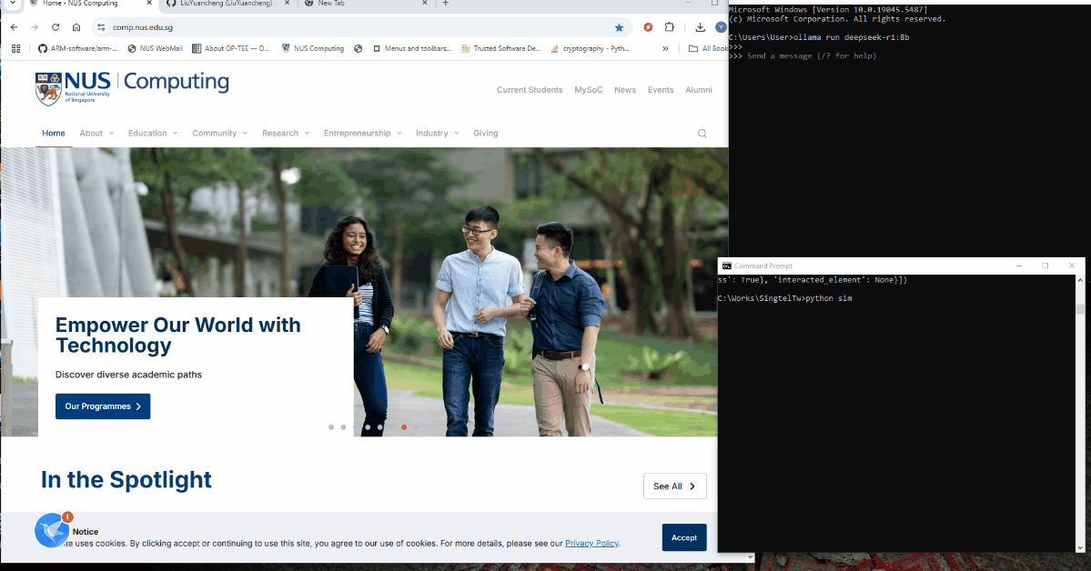
Task: Expand the Research dropdown menu
Action: click(x=286, y=134)
